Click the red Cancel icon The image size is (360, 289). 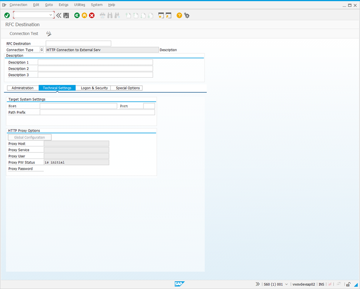point(92,15)
